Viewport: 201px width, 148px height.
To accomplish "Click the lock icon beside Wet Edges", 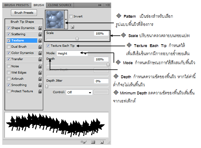I will (40, 73).
